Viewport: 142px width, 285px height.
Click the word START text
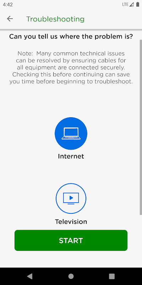pos(71,240)
